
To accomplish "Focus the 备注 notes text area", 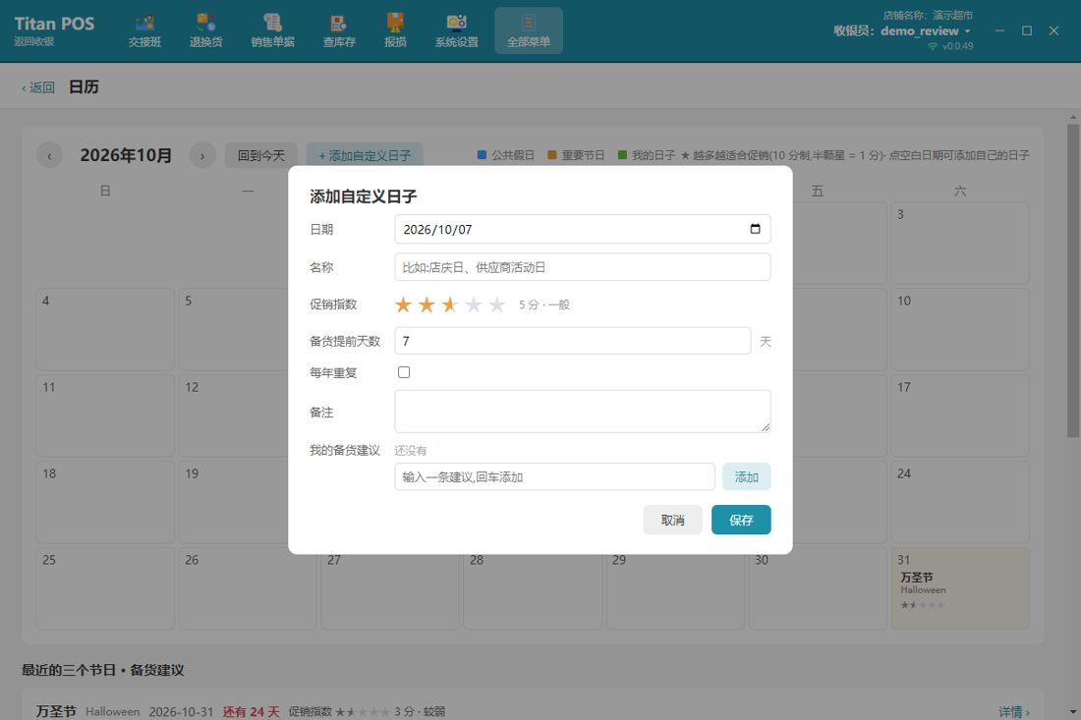I will tap(583, 412).
